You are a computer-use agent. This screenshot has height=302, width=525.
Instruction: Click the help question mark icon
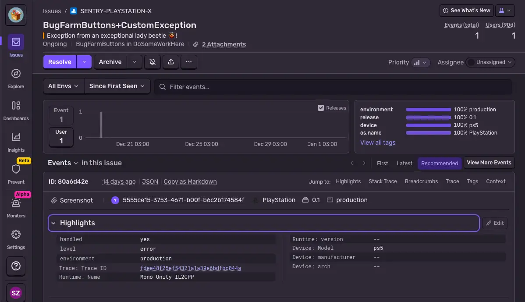point(16,266)
